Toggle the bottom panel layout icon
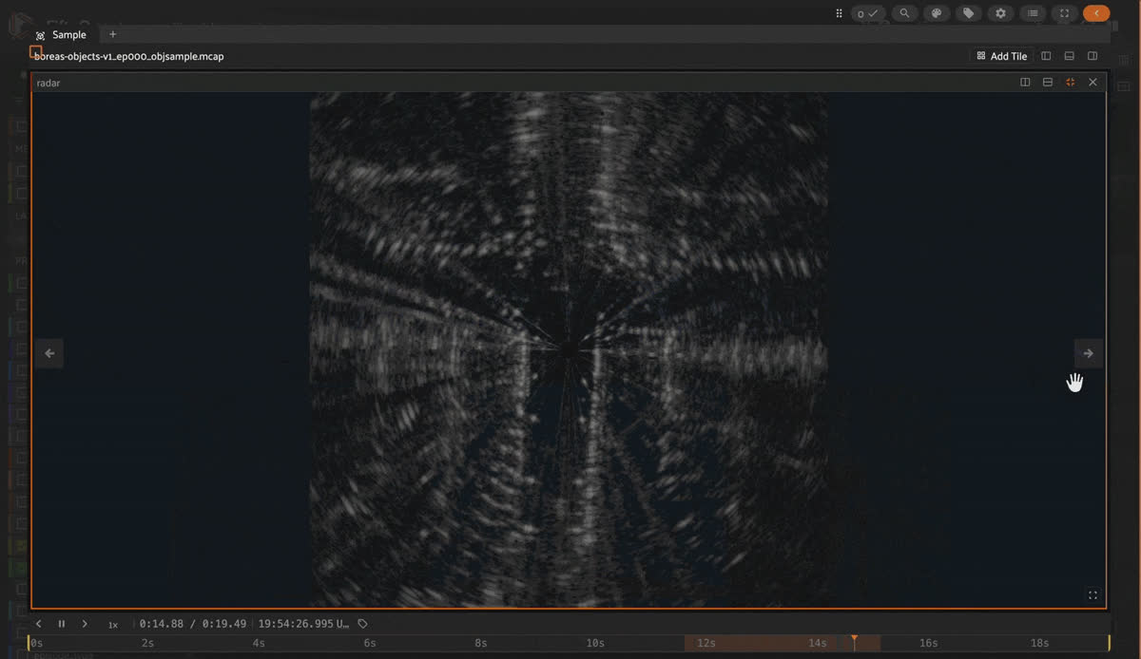Image resolution: width=1141 pixels, height=659 pixels. (x=1070, y=56)
